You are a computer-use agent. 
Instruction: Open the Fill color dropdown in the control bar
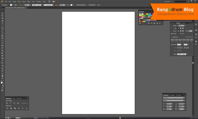[13, 5]
